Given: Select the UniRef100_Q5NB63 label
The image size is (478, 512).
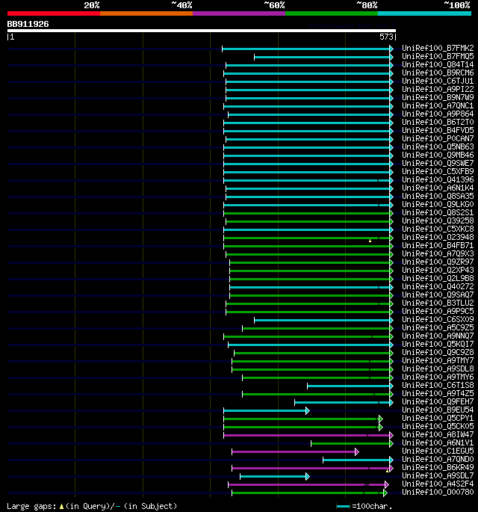Looking at the screenshot, I should (438, 146).
